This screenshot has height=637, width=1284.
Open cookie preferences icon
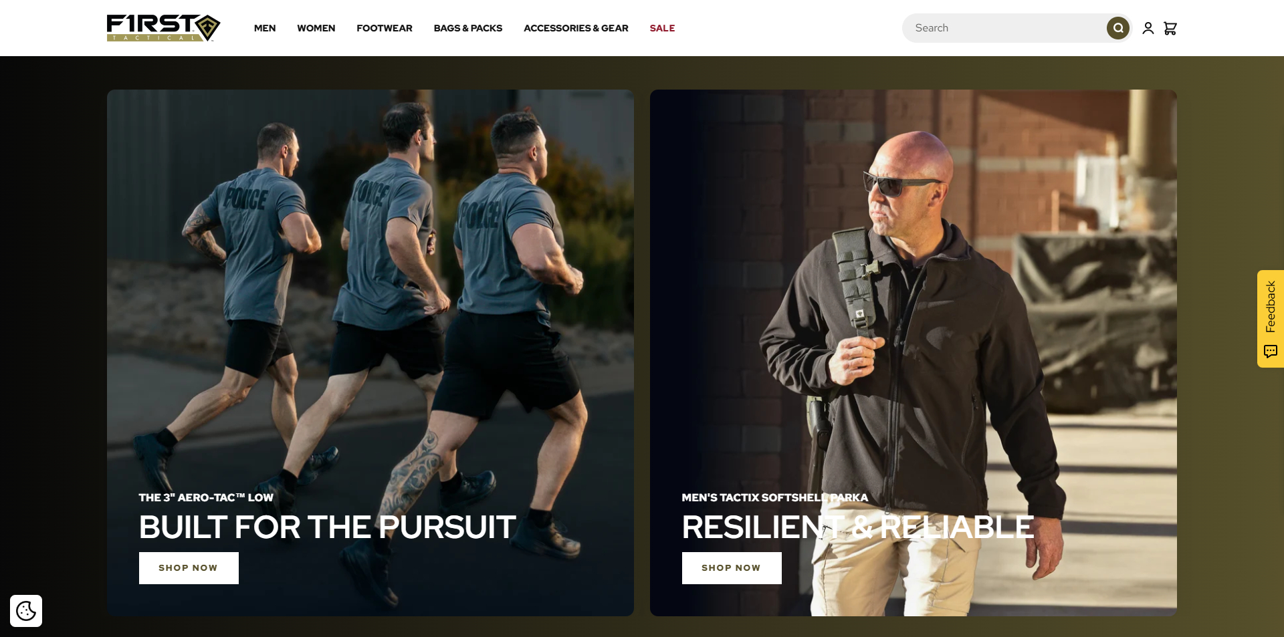(x=26, y=611)
